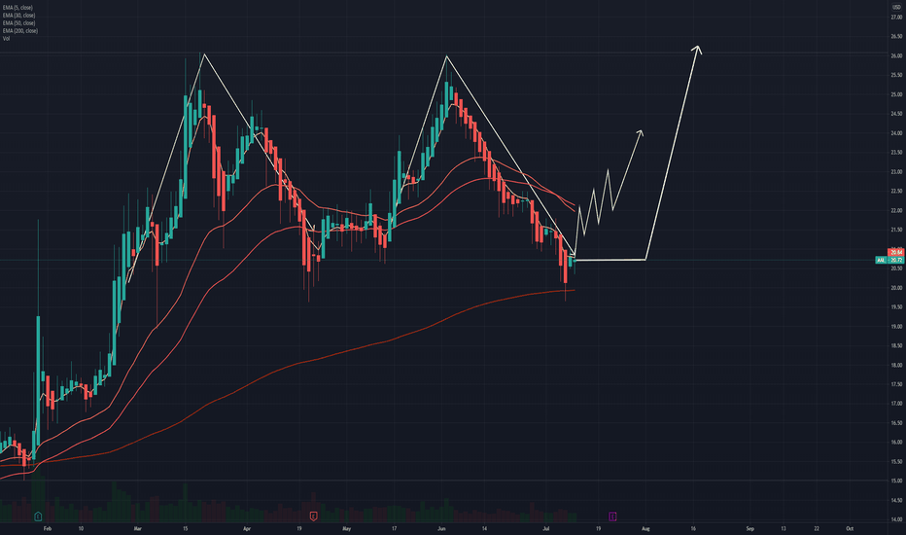Viewport: 906px width, 535px height.
Task: Select the Vol indicator legend
Action: 7,38
